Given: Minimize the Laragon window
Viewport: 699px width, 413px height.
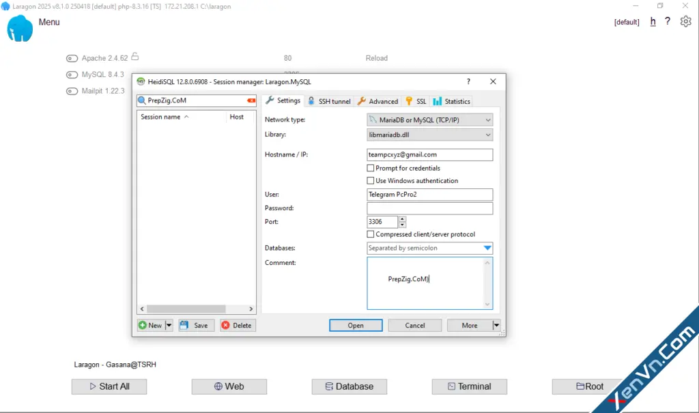Looking at the screenshot, I should pos(636,5).
